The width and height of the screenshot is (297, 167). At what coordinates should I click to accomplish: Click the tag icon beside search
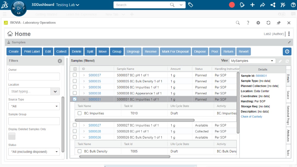191,5
